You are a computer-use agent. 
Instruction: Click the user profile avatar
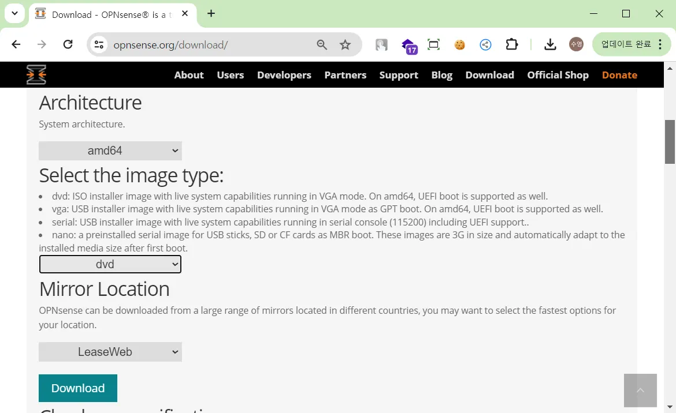point(576,44)
